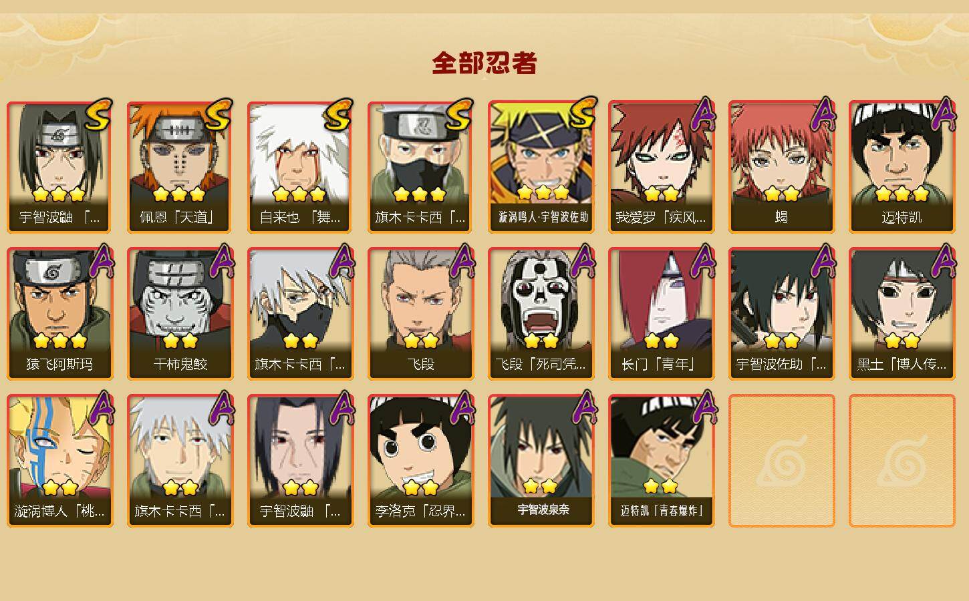Image resolution: width=969 pixels, height=601 pixels.
Task: Click the A rank badge on 我爱罗 card
Action: click(x=702, y=114)
